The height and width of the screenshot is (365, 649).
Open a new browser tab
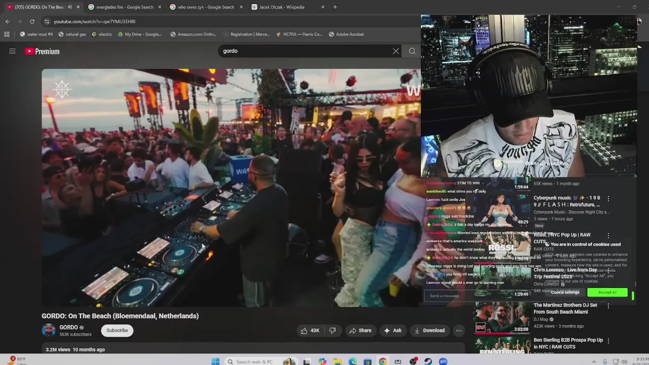[335, 7]
